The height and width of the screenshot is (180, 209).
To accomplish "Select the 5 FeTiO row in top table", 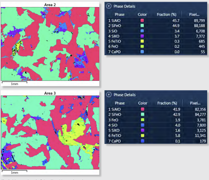I will [x=156, y=41].
